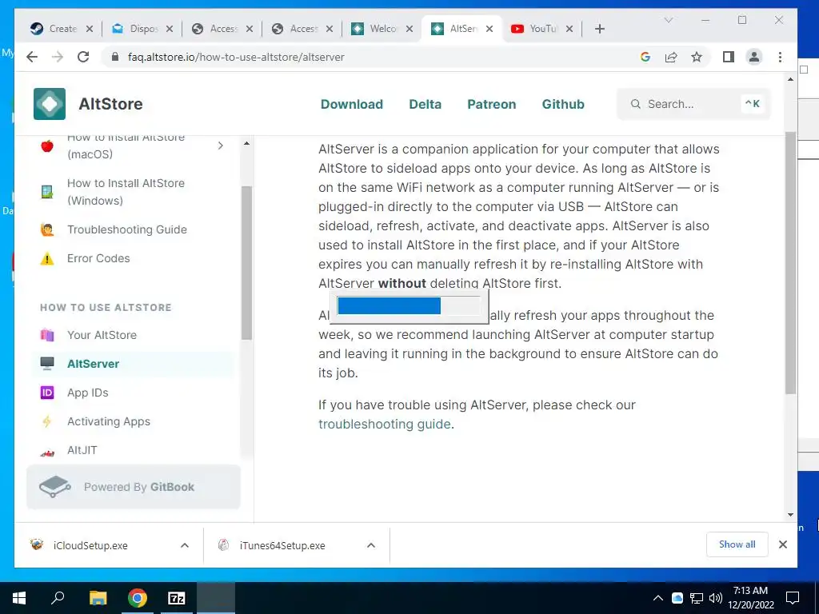The image size is (819, 614).
Task: Close the Dispos tab
Action: point(170,29)
